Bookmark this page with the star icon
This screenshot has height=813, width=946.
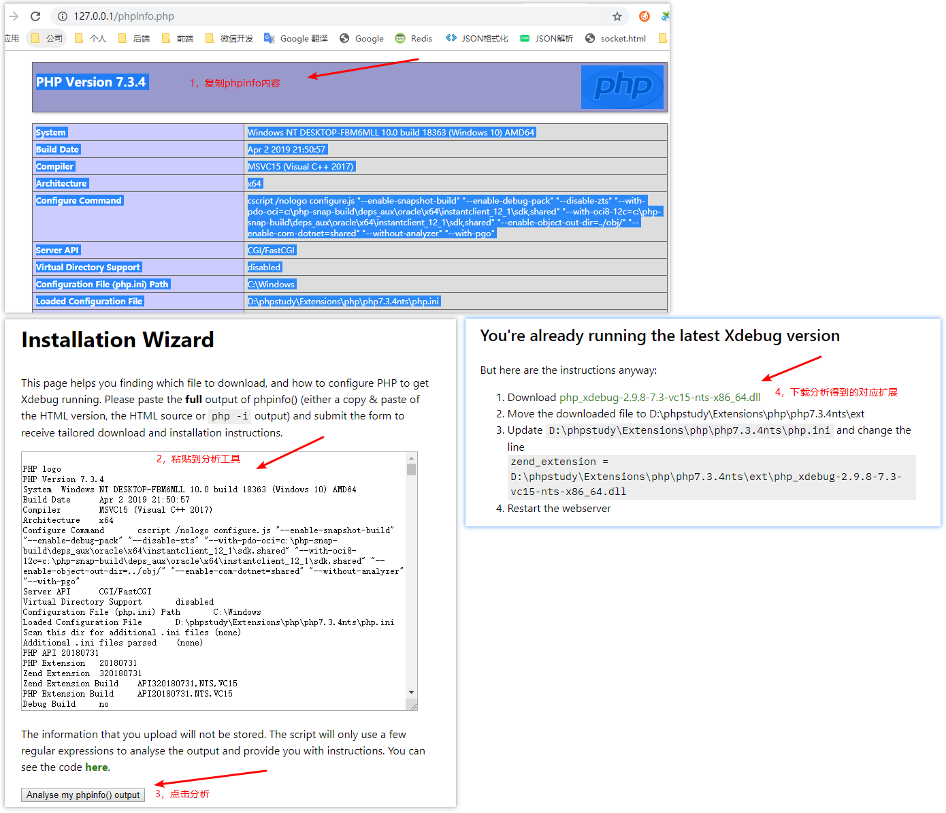[617, 16]
